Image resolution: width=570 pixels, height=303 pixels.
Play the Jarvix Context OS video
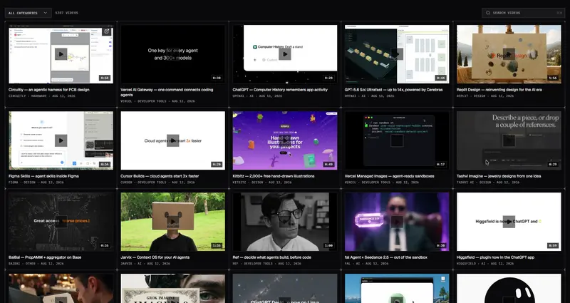coord(172,222)
